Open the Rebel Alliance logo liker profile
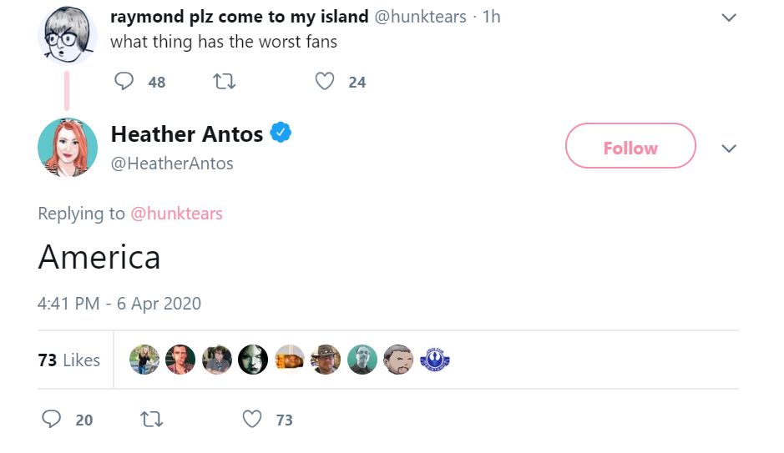This screenshot has height=453, width=784. [435, 360]
